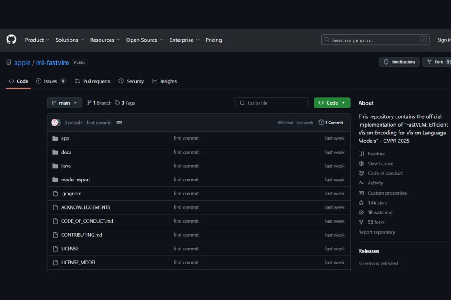Image resolution: width=451 pixels, height=300 pixels.
Task: View the 1.4k stars link
Action: point(377,203)
